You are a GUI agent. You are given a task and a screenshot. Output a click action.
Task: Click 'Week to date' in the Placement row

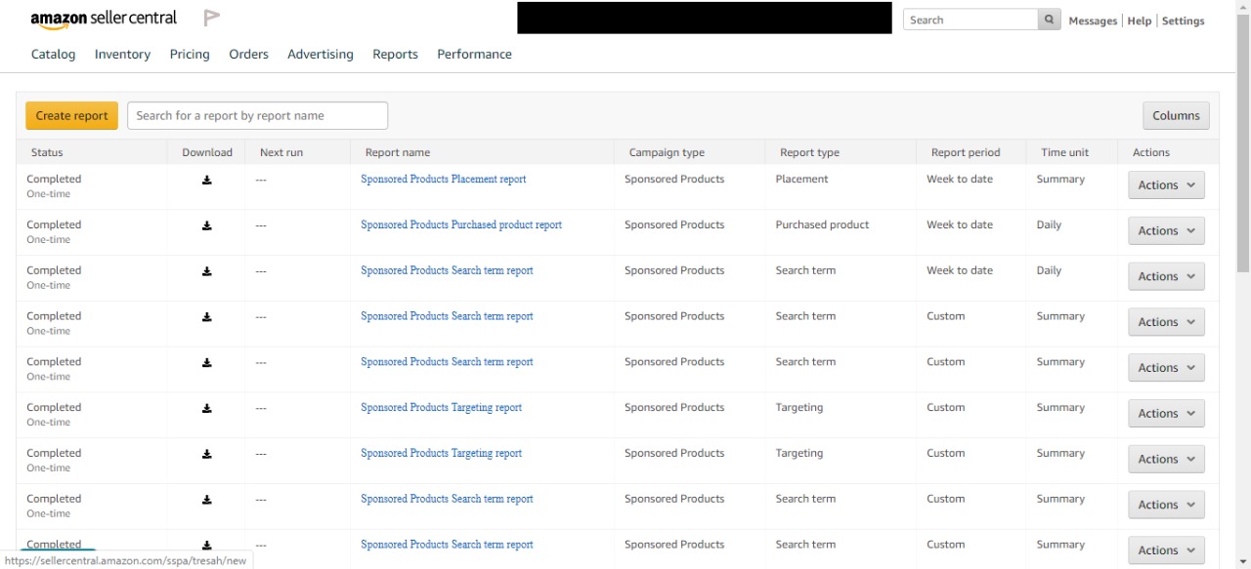(960, 180)
